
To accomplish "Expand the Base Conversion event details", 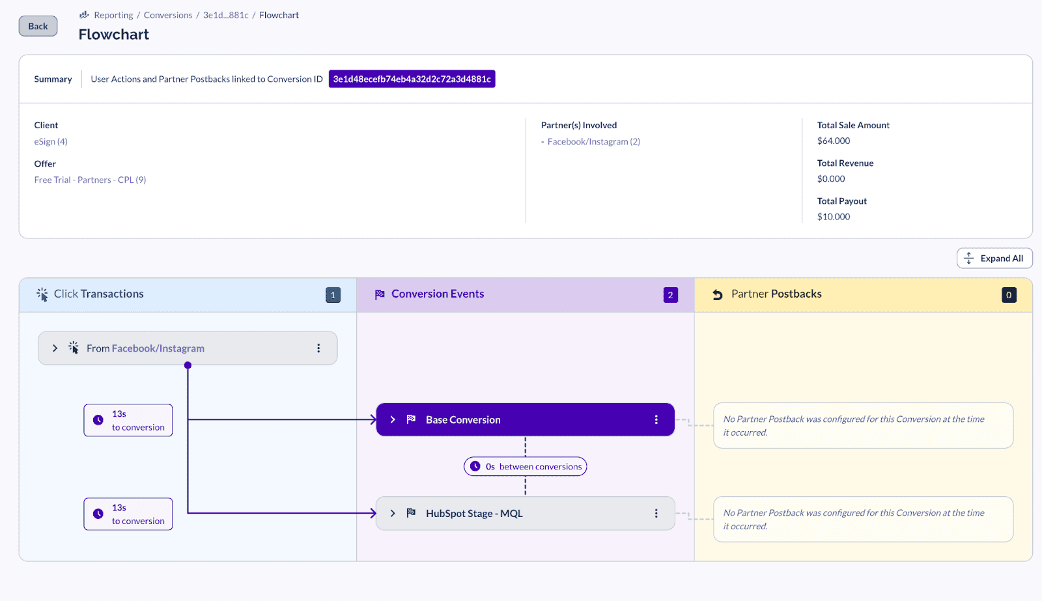I will tap(392, 419).
